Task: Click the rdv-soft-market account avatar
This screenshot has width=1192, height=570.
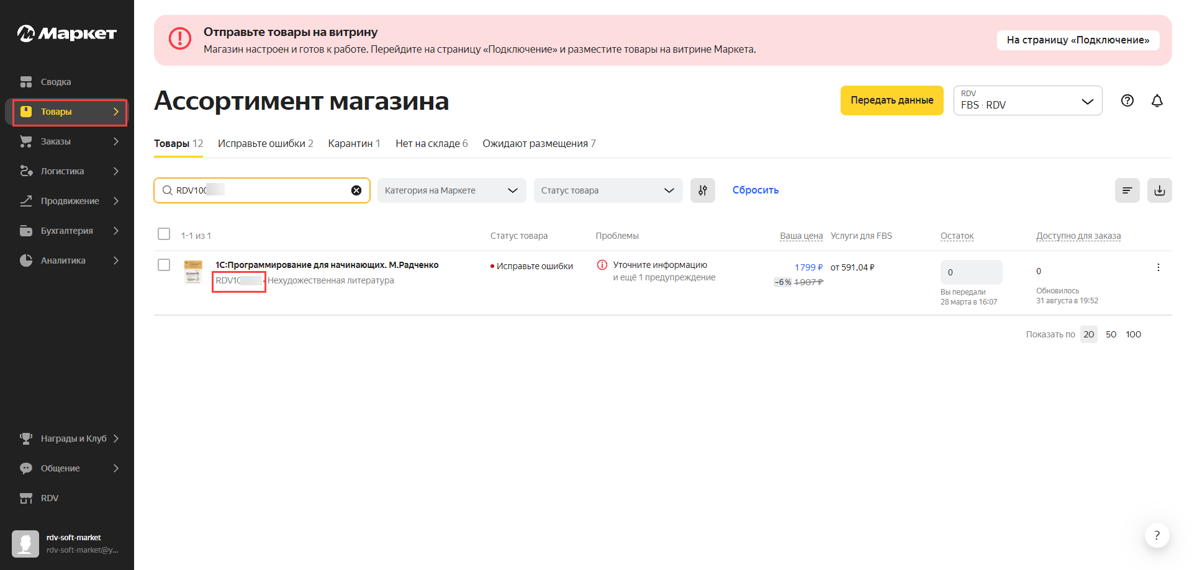Action: 25,544
